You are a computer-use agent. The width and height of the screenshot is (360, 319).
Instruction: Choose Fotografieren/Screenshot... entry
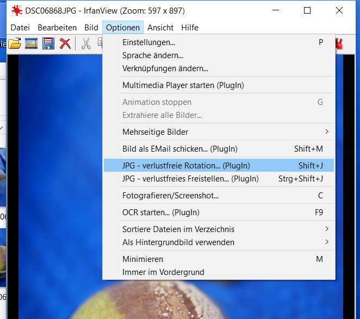point(219,196)
